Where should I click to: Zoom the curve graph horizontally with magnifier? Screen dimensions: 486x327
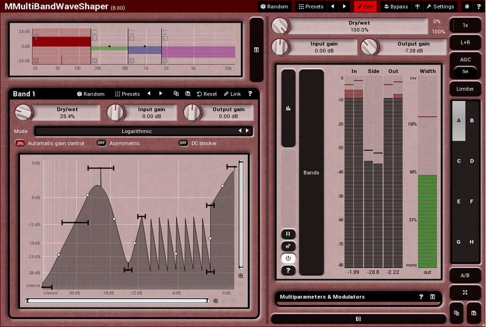216,301
